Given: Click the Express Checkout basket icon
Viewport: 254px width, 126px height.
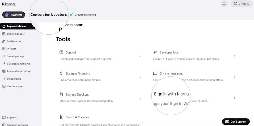Looking at the screenshot, I should click(x=61, y=94).
